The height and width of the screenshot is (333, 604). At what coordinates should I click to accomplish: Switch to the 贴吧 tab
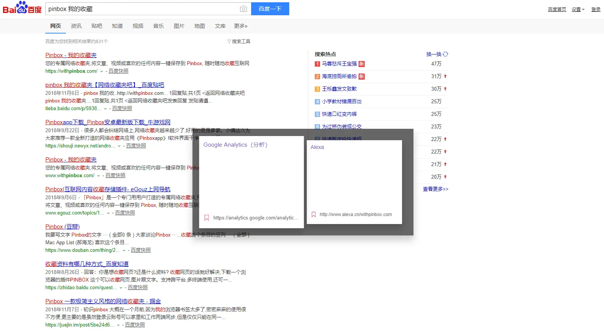click(x=97, y=26)
